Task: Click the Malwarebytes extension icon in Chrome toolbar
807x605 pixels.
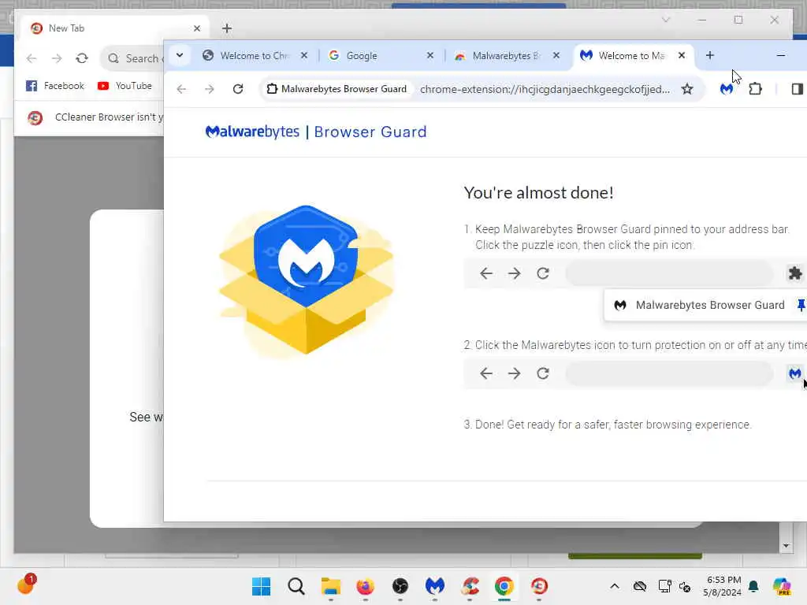Action: [726, 89]
